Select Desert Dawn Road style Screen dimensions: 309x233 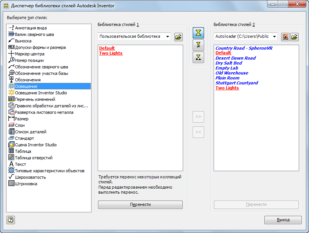click(235, 58)
